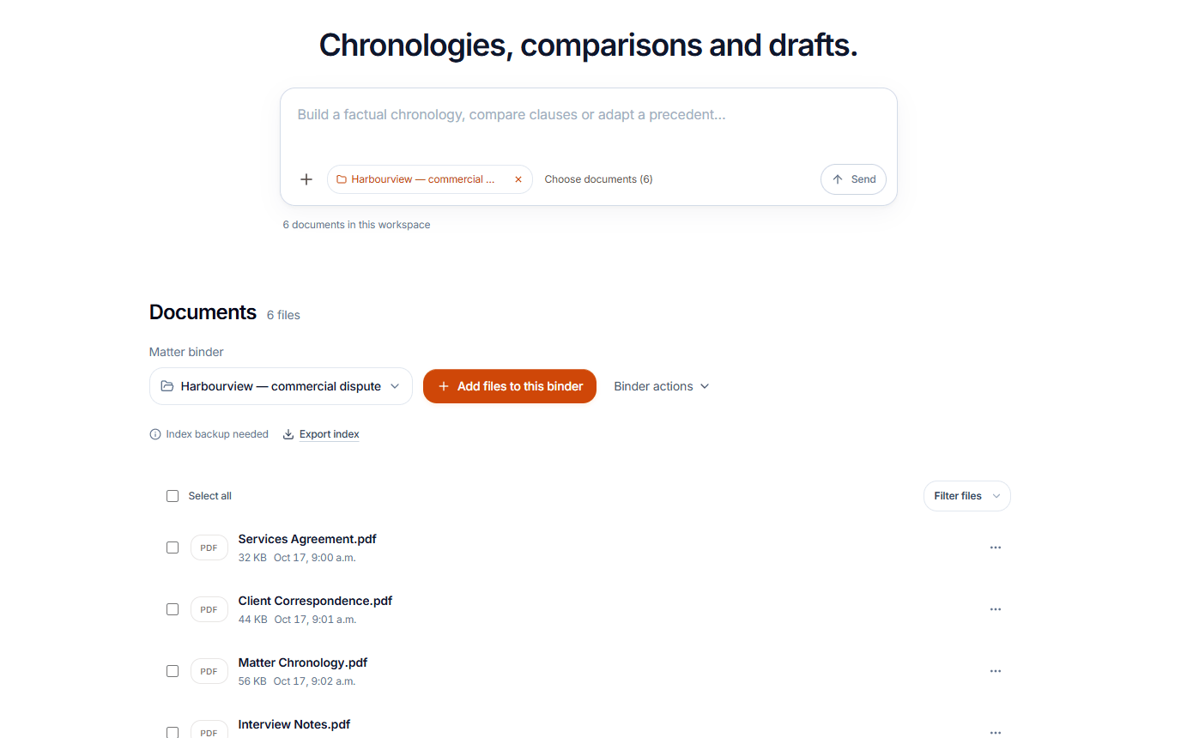1181x738 pixels.
Task: Check the Client Correspondence.pdf checkbox
Action: [173, 609]
